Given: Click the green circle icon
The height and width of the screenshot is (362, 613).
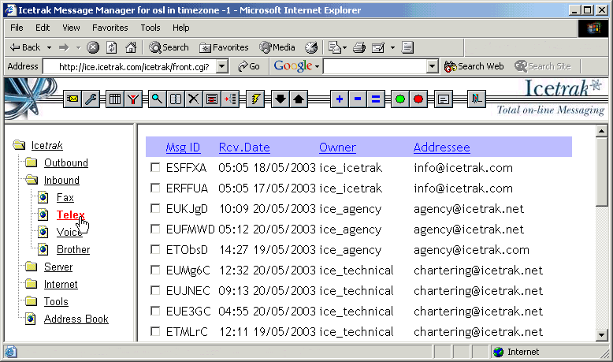Looking at the screenshot, I should tap(400, 99).
